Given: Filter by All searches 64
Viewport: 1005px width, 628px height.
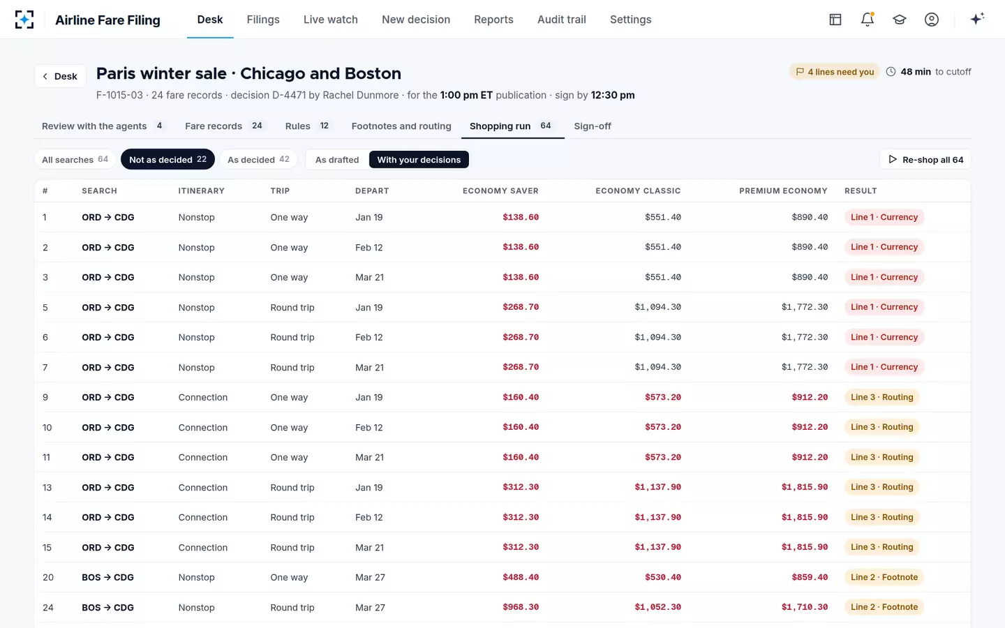Looking at the screenshot, I should pyautogui.click(x=75, y=159).
